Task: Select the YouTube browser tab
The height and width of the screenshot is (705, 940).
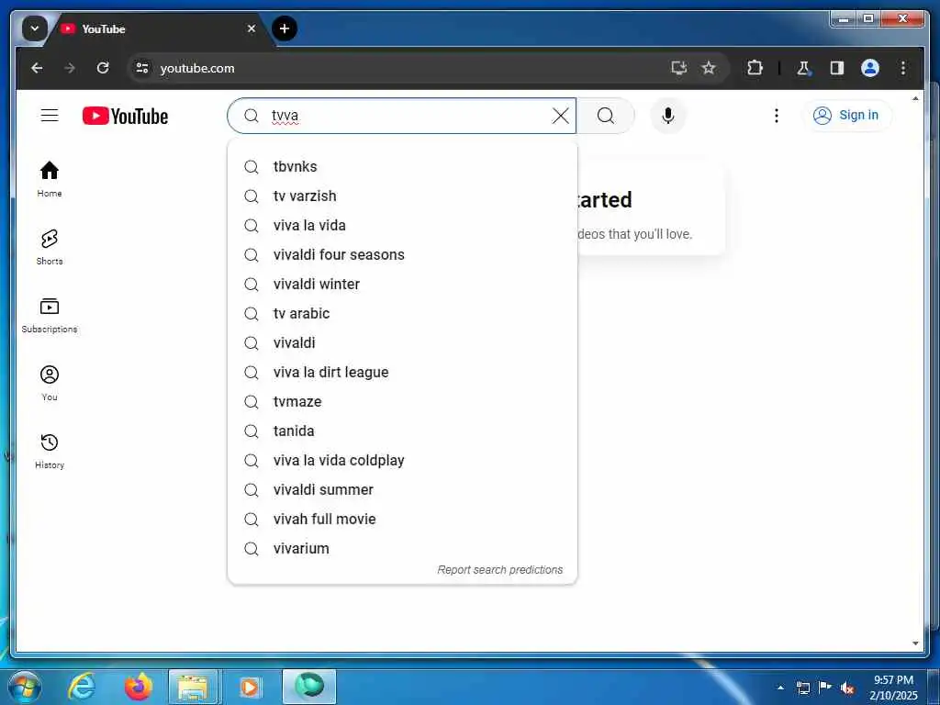Action: [x=159, y=28]
